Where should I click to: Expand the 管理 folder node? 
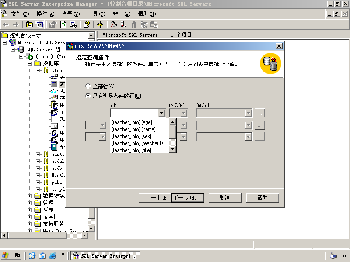click(x=29, y=203)
